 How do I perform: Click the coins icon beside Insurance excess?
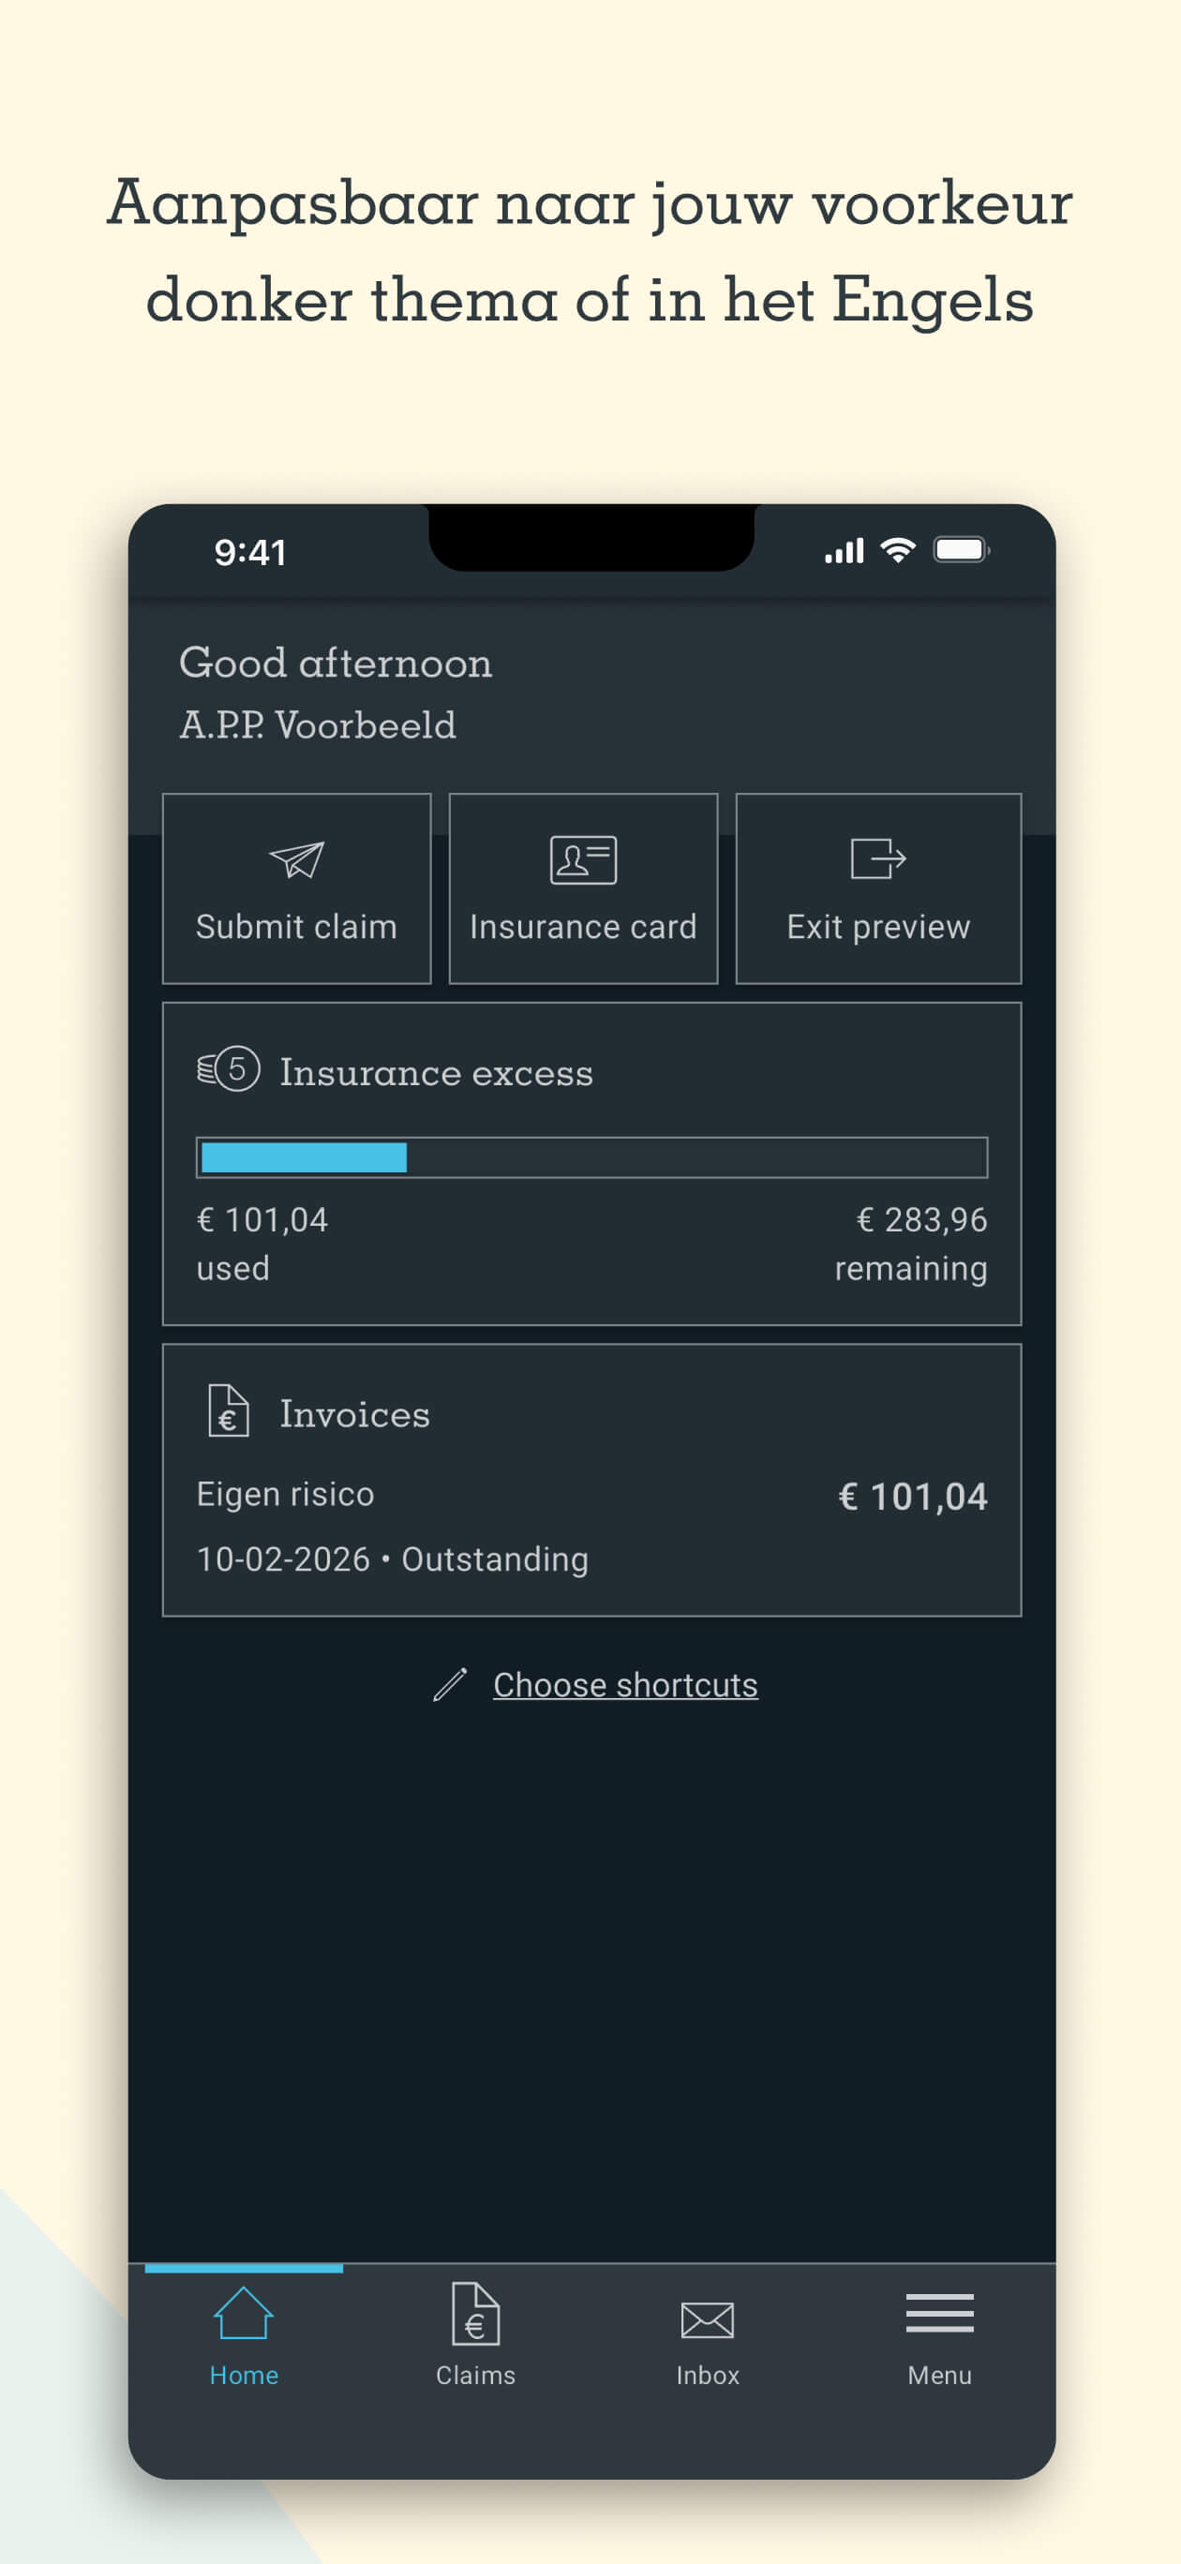click(x=228, y=1070)
